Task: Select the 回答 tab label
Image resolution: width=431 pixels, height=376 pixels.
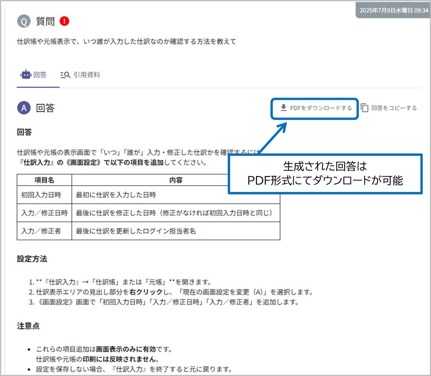Action: [40, 75]
